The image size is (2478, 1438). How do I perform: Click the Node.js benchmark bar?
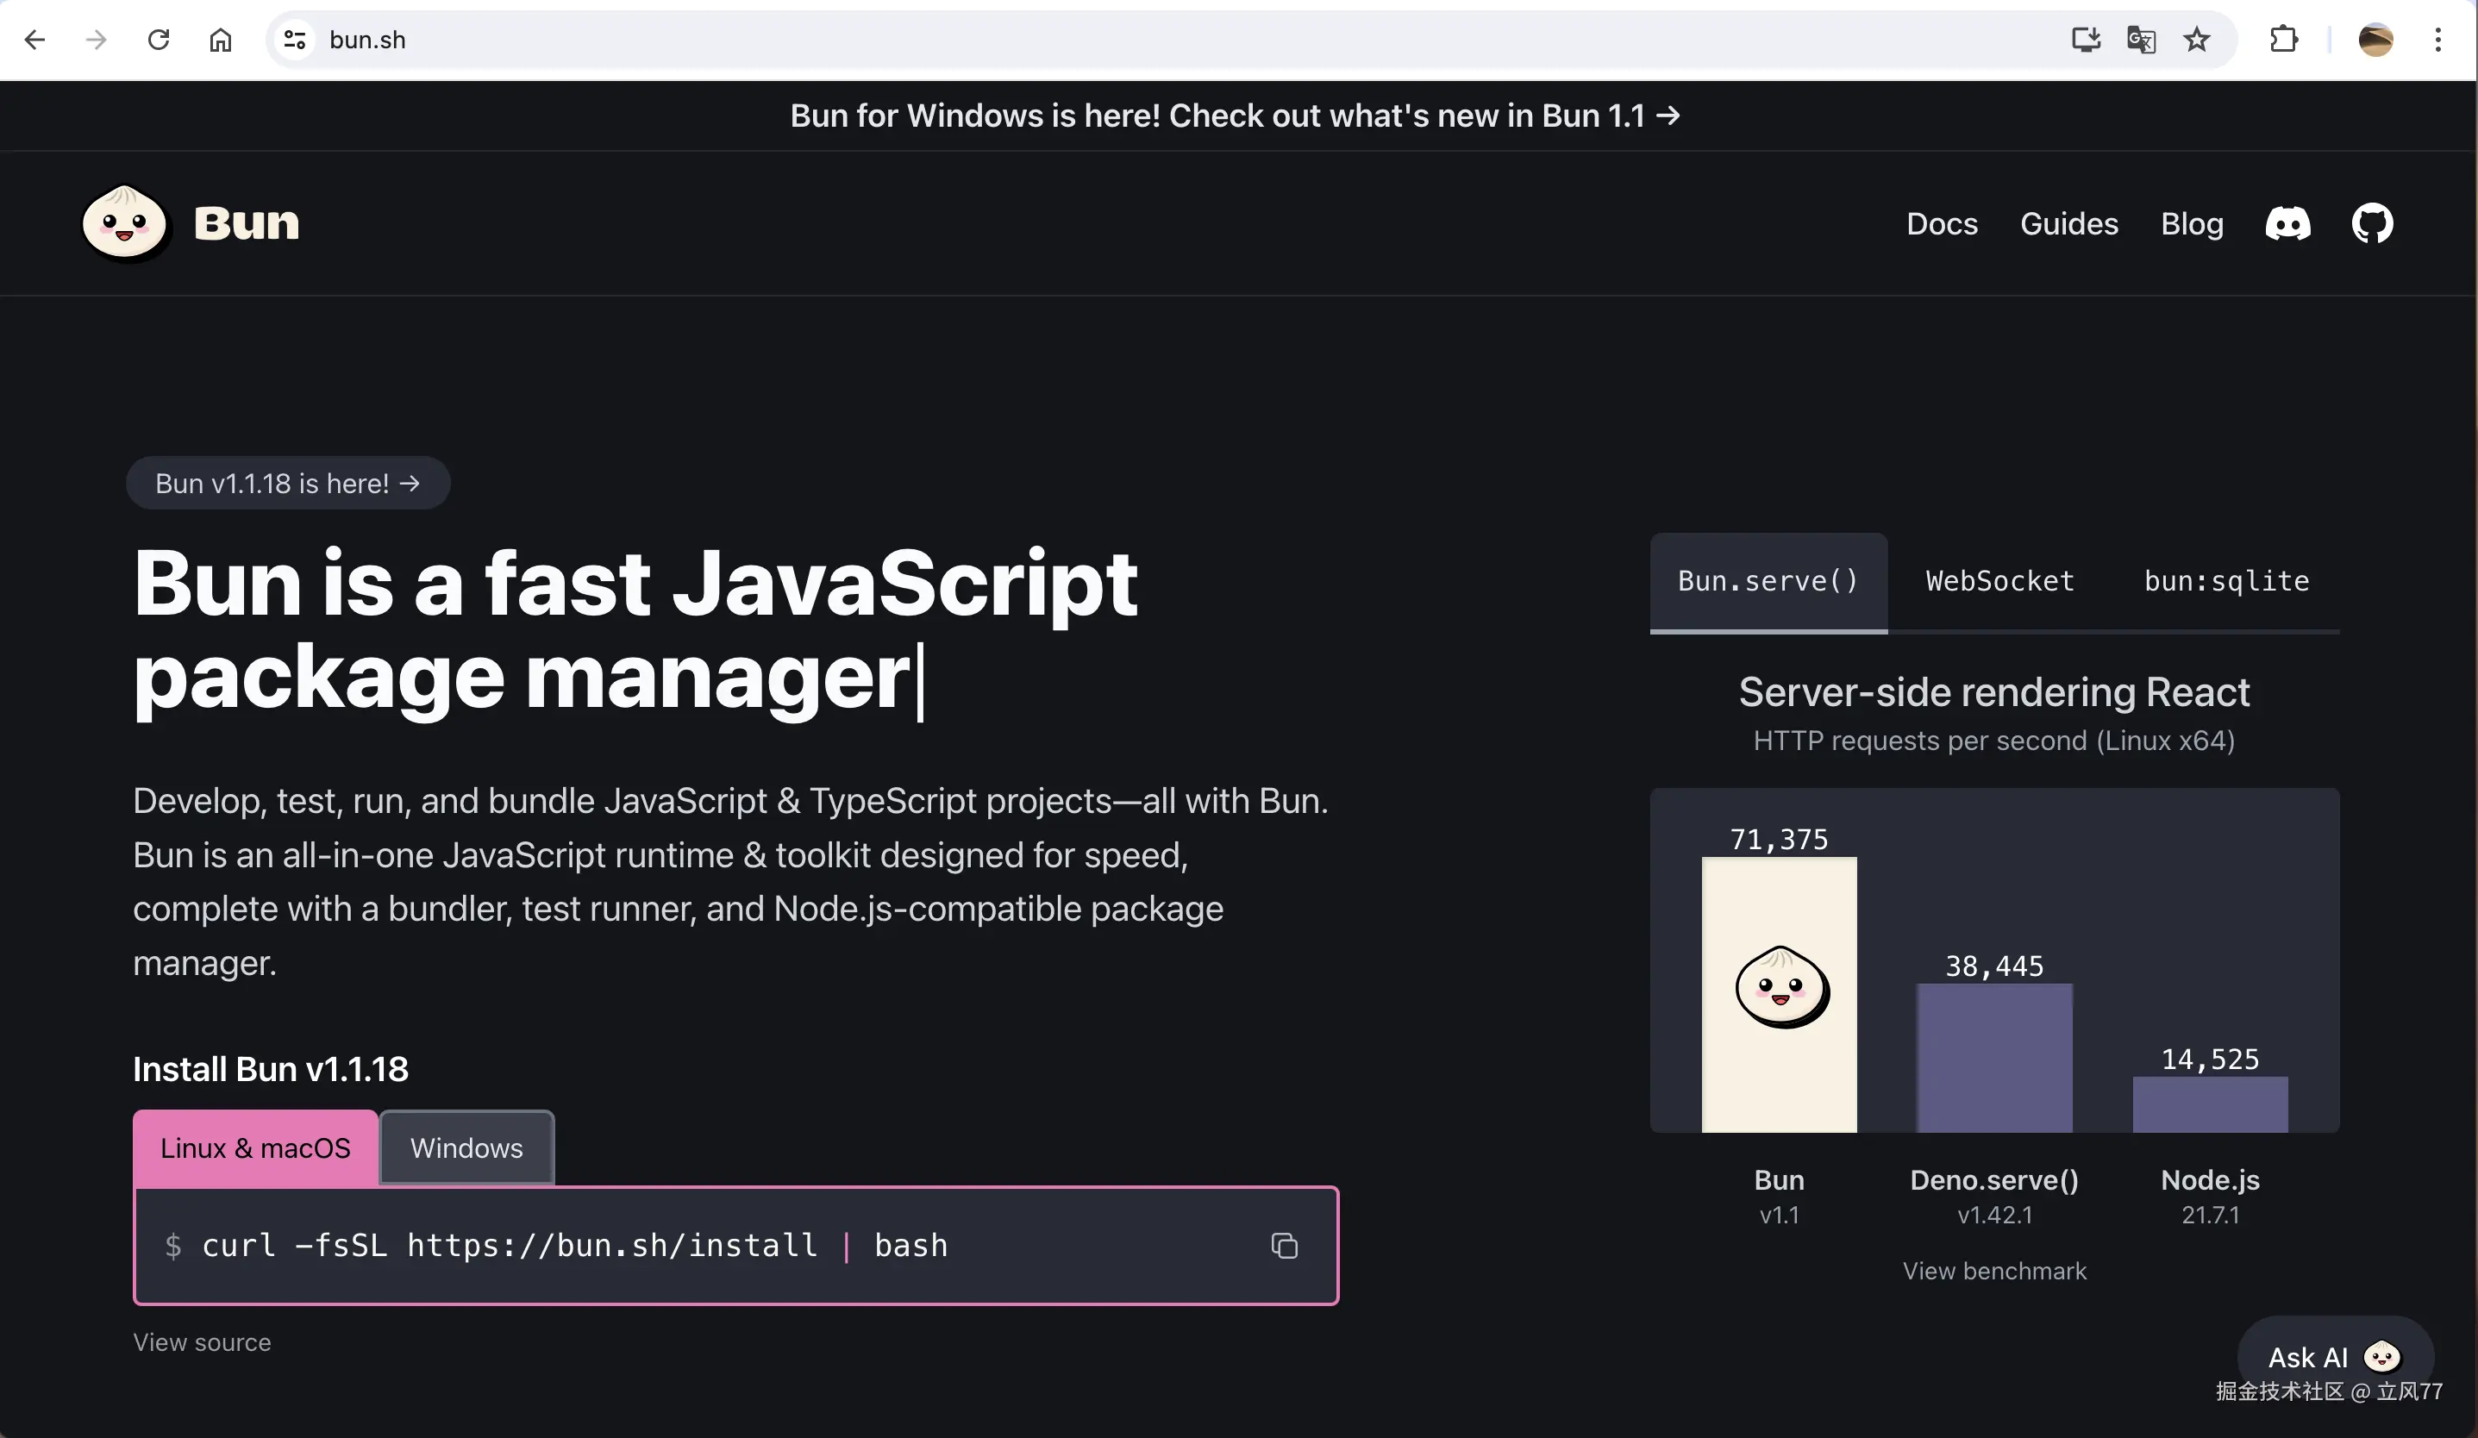click(x=2210, y=1104)
